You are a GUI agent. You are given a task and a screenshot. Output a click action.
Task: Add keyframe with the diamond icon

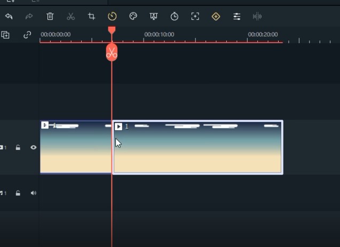coord(216,17)
